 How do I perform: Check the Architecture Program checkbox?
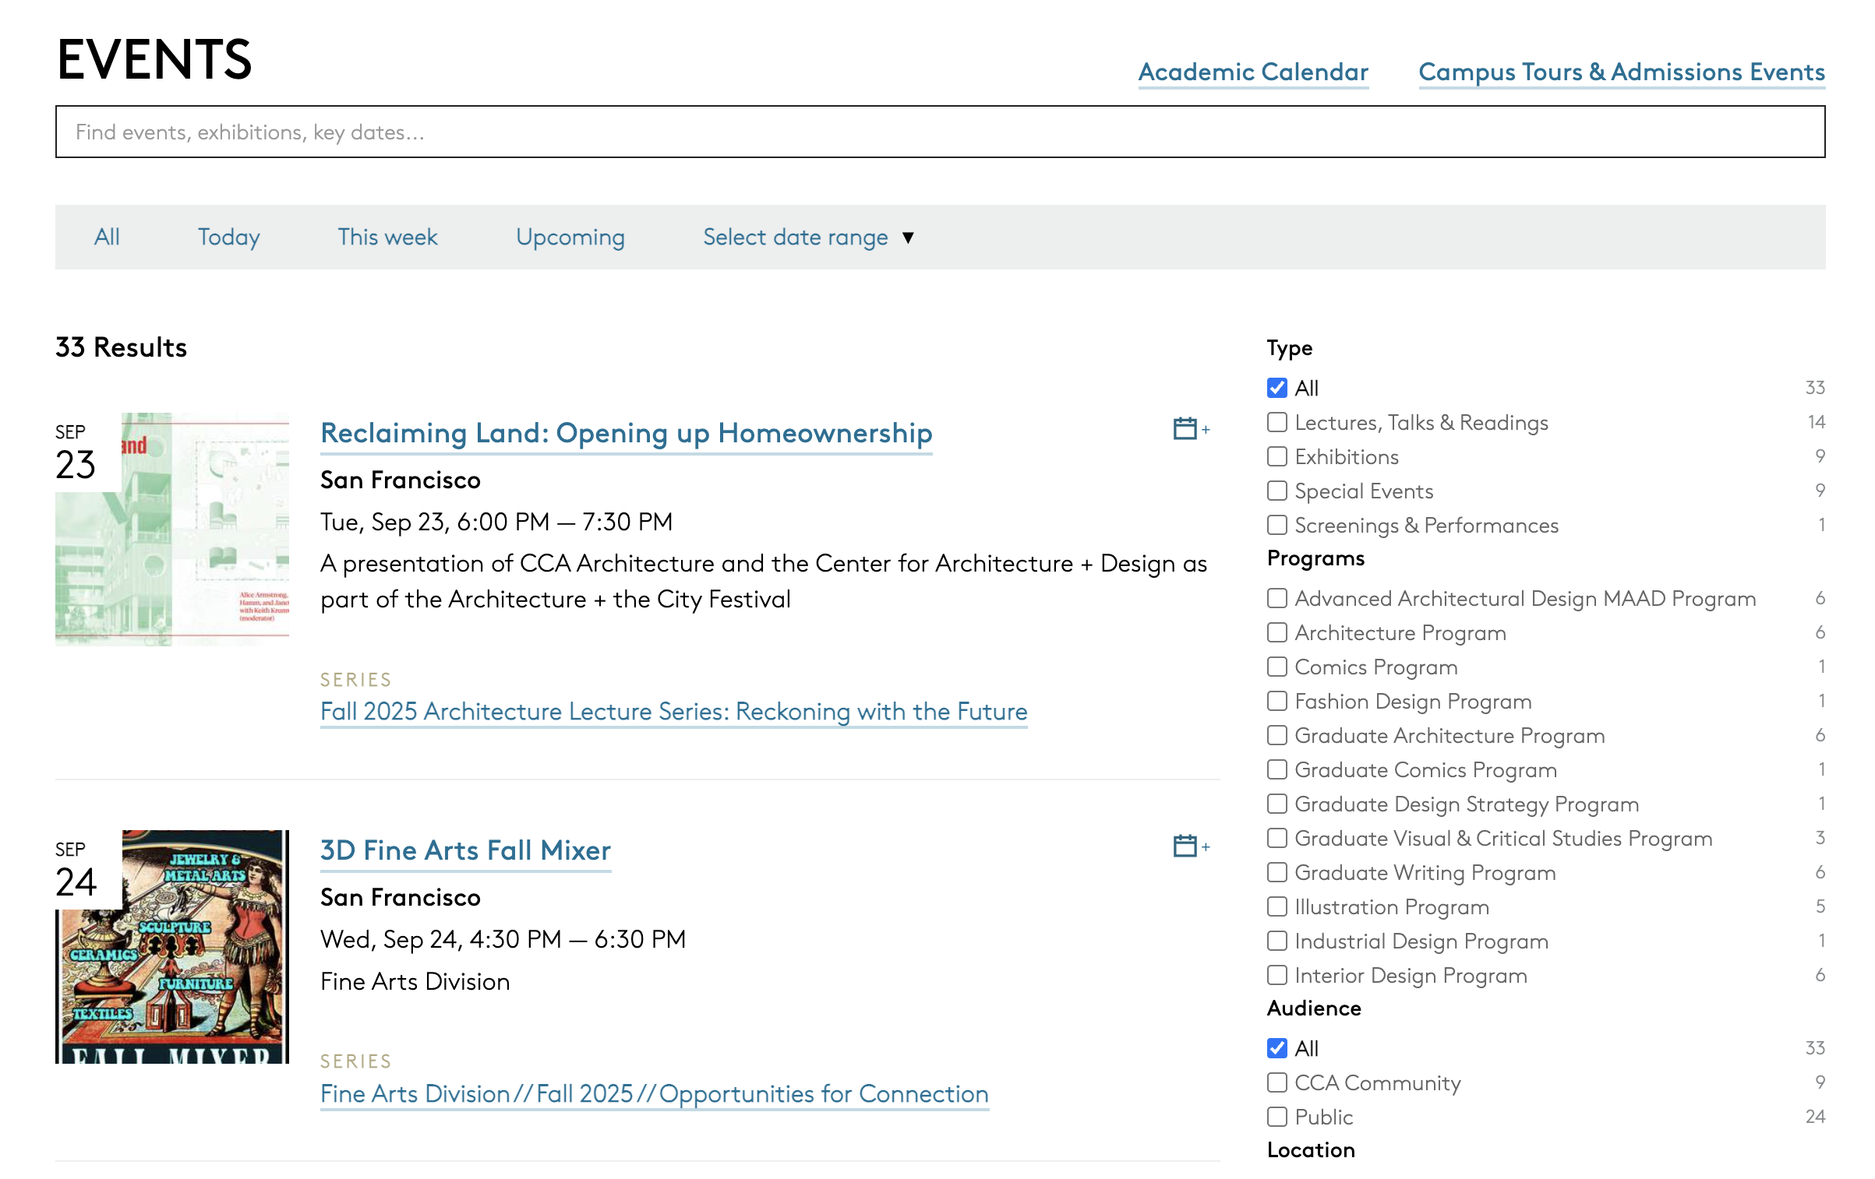click(1276, 632)
